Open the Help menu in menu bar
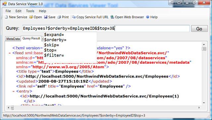Image resolution: width=212 pixels, height=120 pixels. pos(42,11)
